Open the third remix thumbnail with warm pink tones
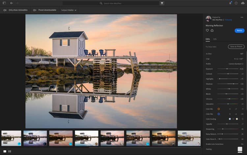The image size is (247, 155). coord(61,138)
